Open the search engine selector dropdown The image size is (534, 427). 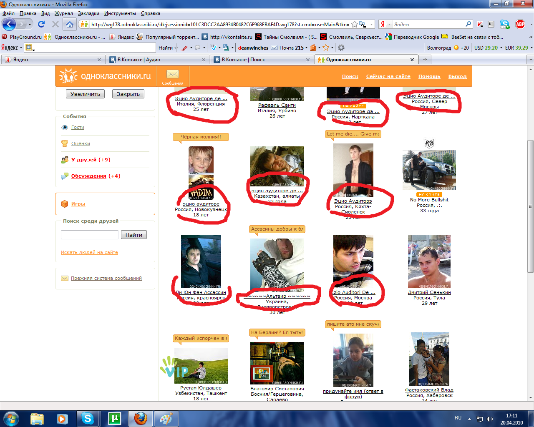click(x=389, y=24)
